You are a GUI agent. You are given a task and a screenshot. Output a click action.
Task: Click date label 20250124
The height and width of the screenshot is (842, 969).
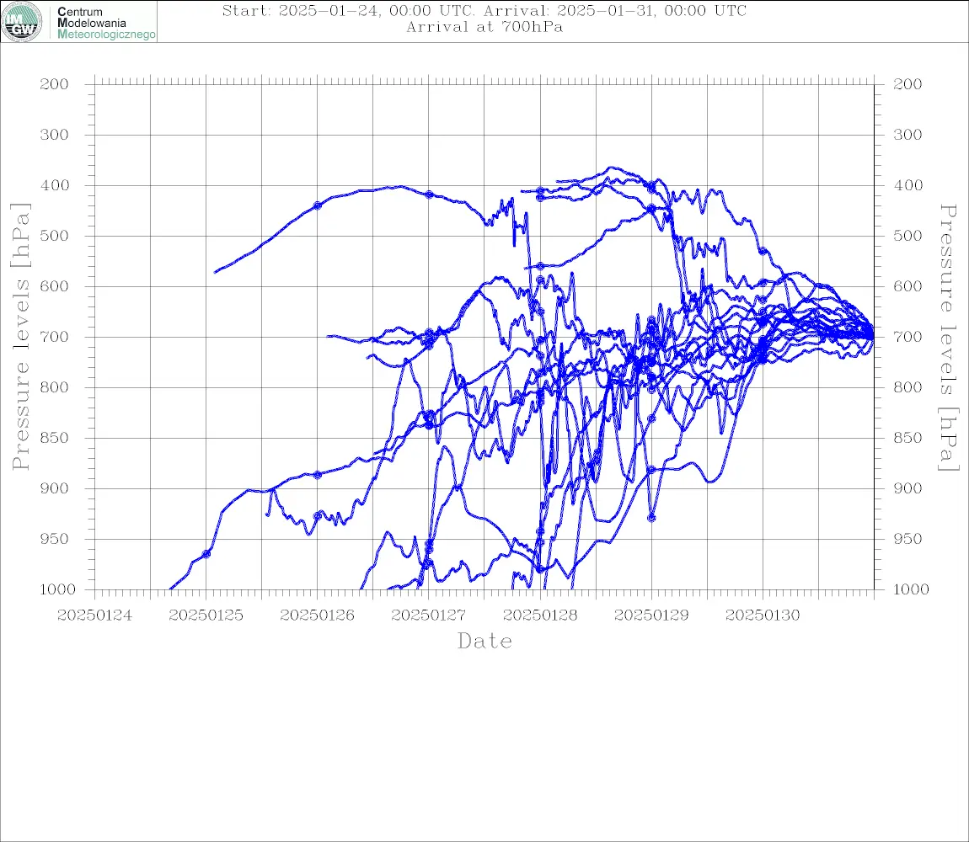(x=94, y=616)
